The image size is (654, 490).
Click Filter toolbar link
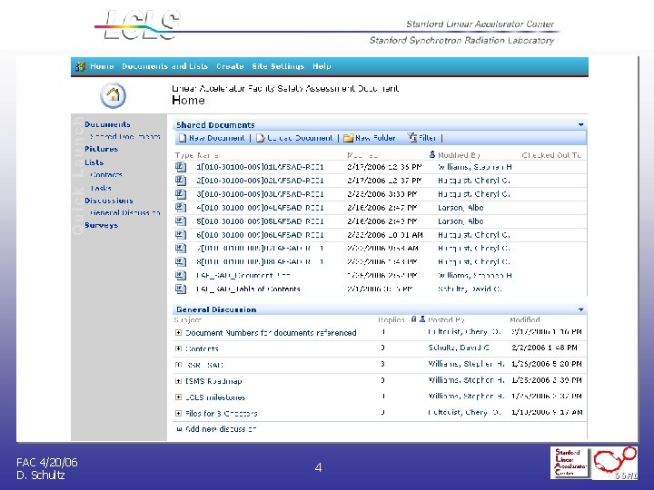tap(428, 138)
